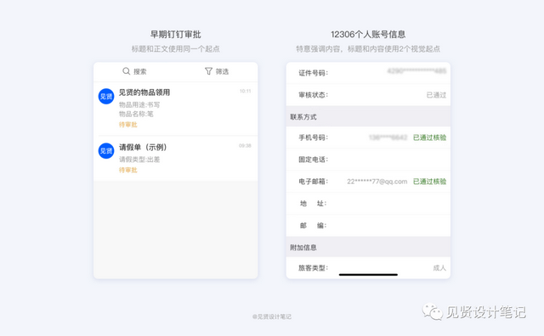The image size is (544, 336).
Task: Open the 见贤的物品领用 approval title
Action: pos(144,92)
